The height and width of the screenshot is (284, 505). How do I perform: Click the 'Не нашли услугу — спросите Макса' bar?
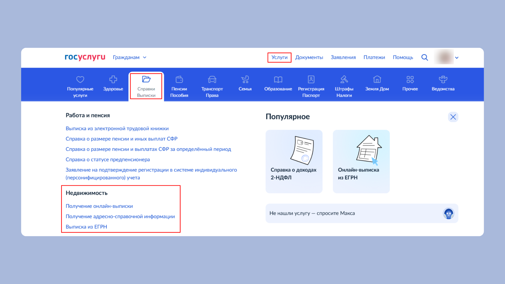[362, 213]
